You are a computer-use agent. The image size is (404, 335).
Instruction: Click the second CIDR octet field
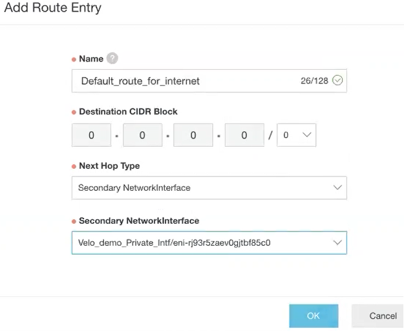tap(142, 135)
